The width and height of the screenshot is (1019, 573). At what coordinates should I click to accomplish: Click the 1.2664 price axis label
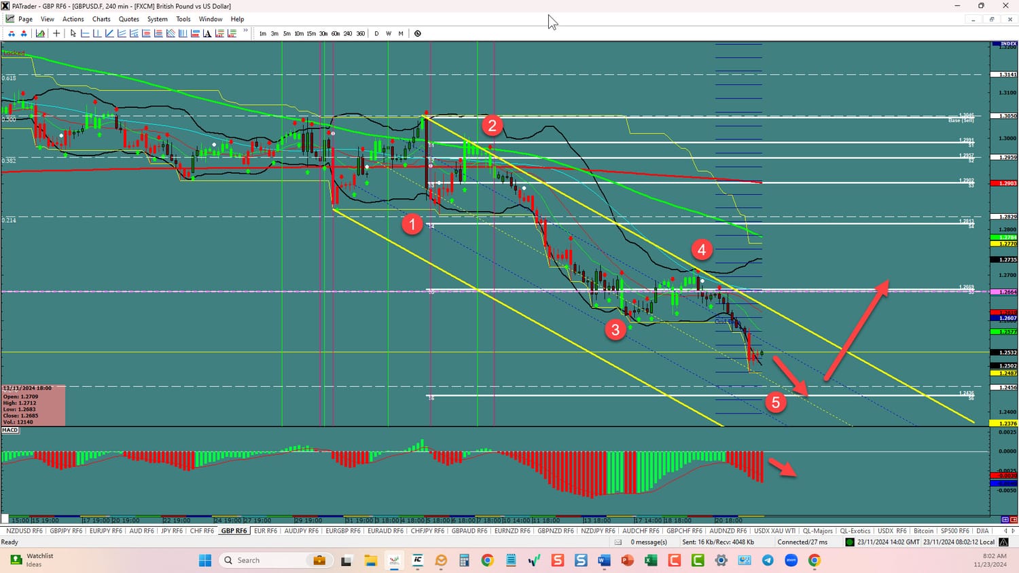coord(1004,292)
